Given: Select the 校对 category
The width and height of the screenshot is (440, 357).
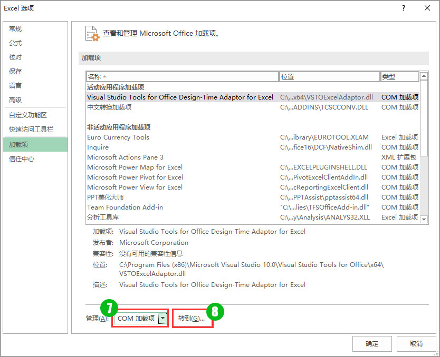Looking at the screenshot, I should click(35, 57).
